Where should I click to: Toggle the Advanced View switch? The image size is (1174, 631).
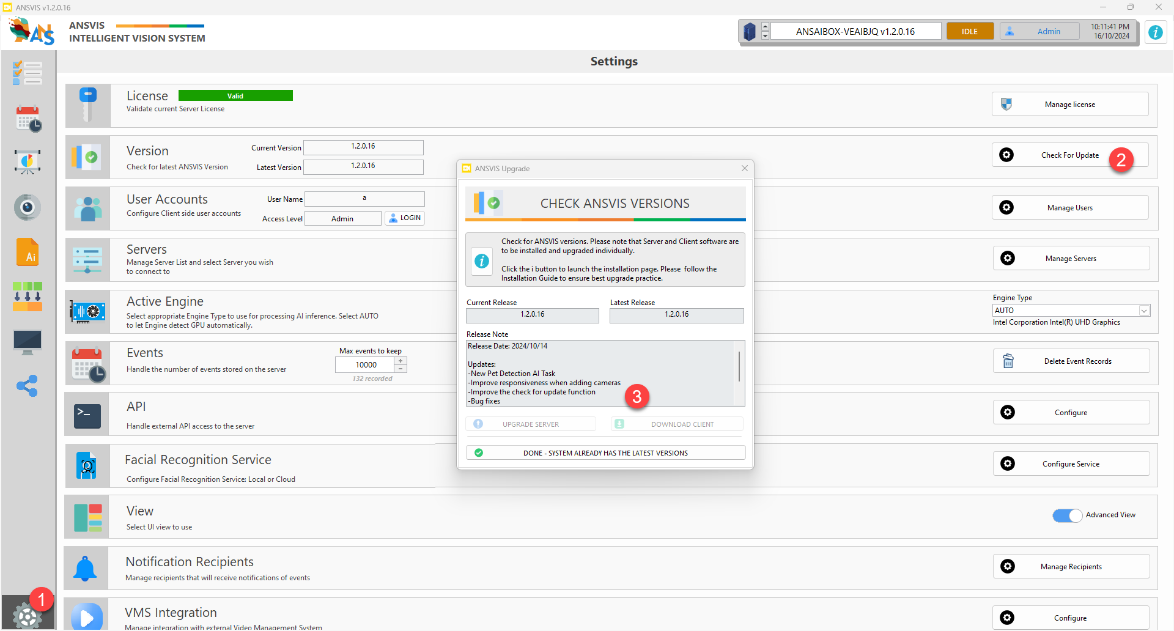(1067, 515)
